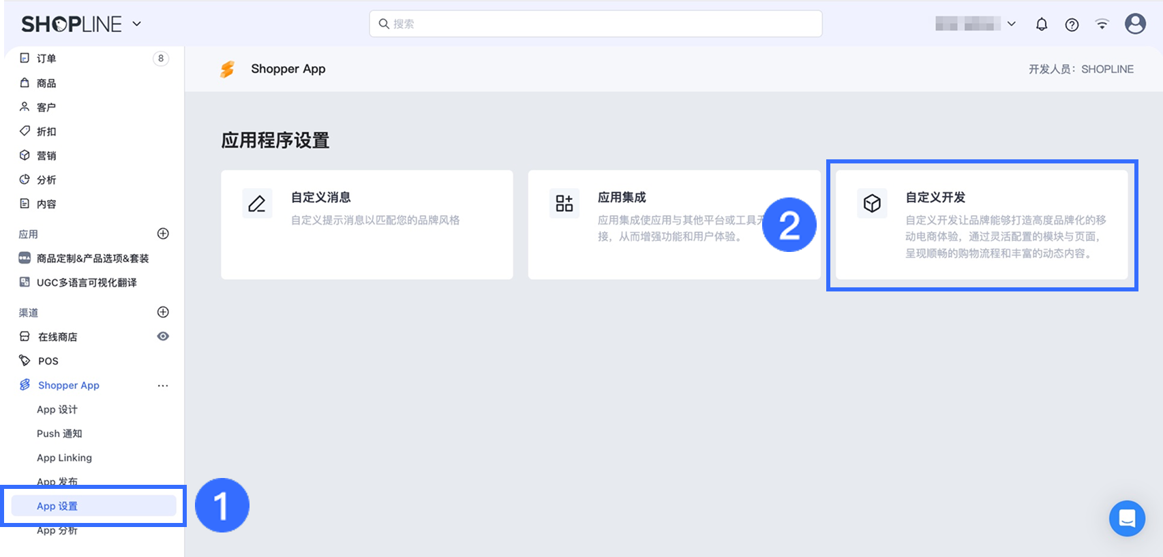Click the 商品 products bag icon
Image resolution: width=1163 pixels, height=557 pixels.
coord(25,82)
